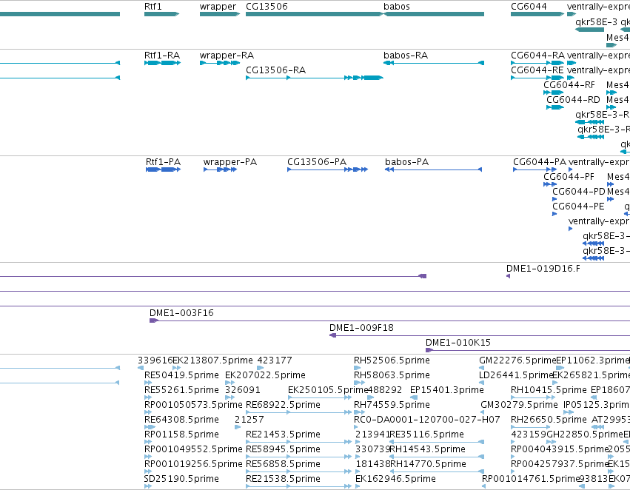Image resolution: width=630 pixels, height=490 pixels.
Task: Select the RH26650.5prime EST label
Action: 549,420
